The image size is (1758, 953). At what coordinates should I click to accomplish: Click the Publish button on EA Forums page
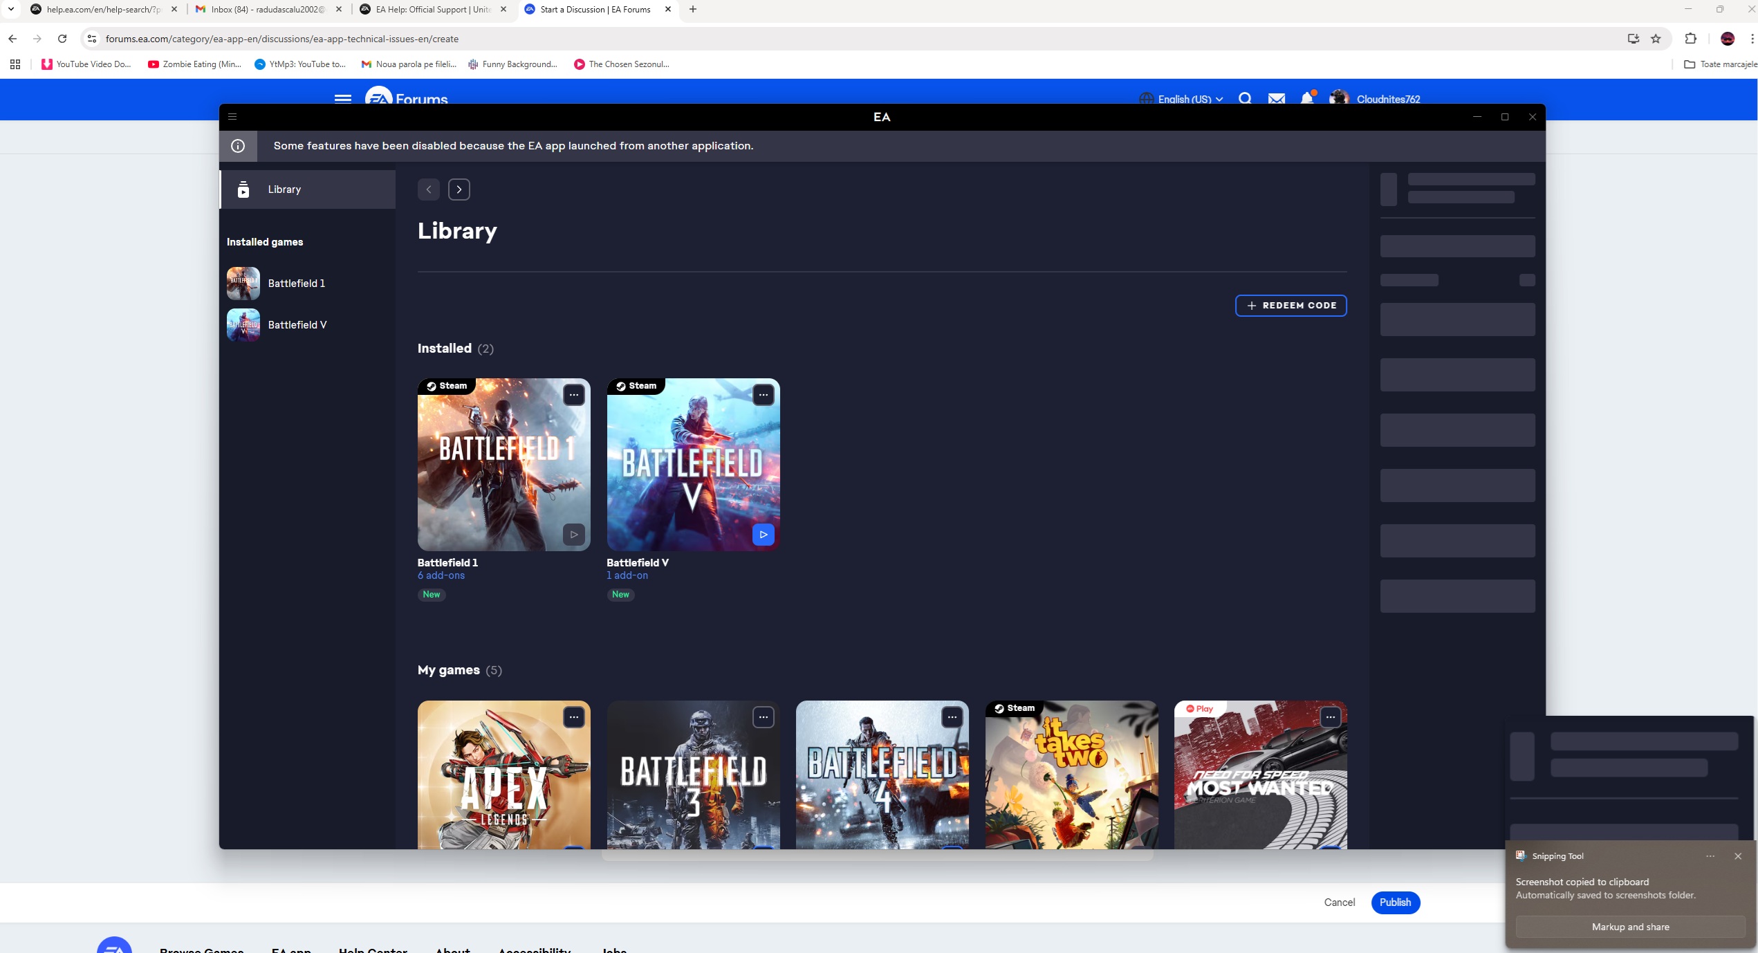tap(1395, 903)
